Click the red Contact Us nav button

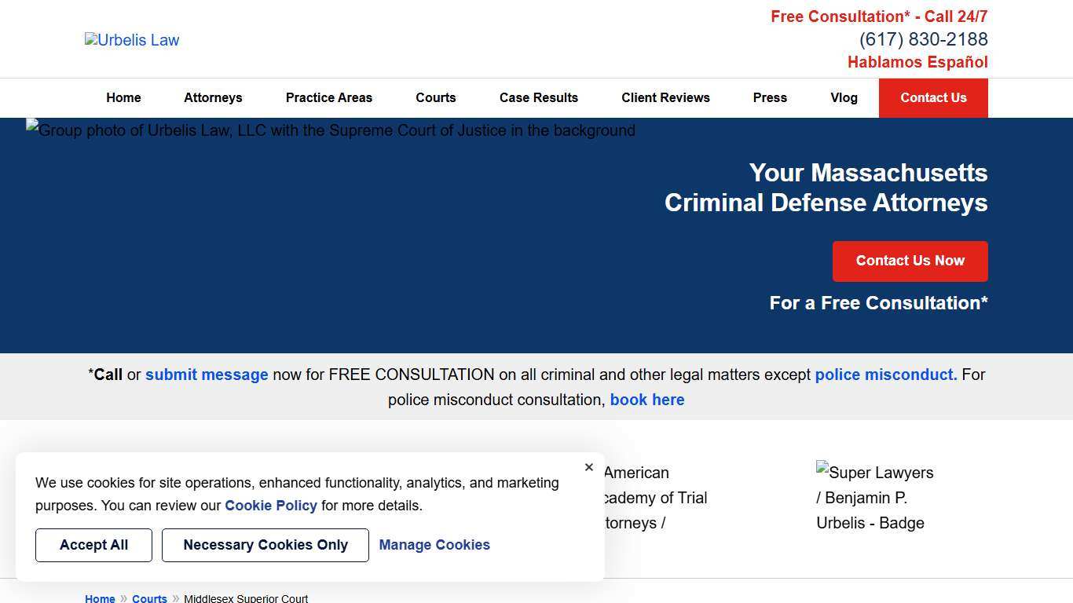(x=933, y=97)
